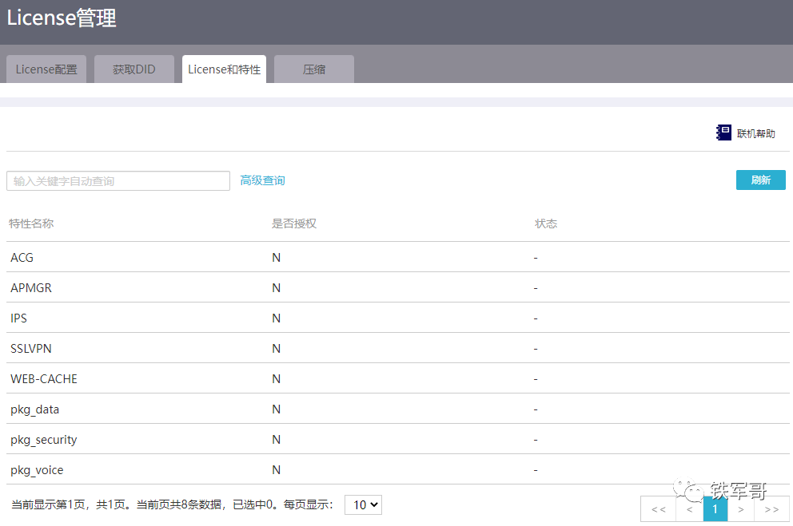This screenshot has width=793, height=526.
Task: Open the 高级查询 advanced search link
Action: pyautogui.click(x=262, y=180)
